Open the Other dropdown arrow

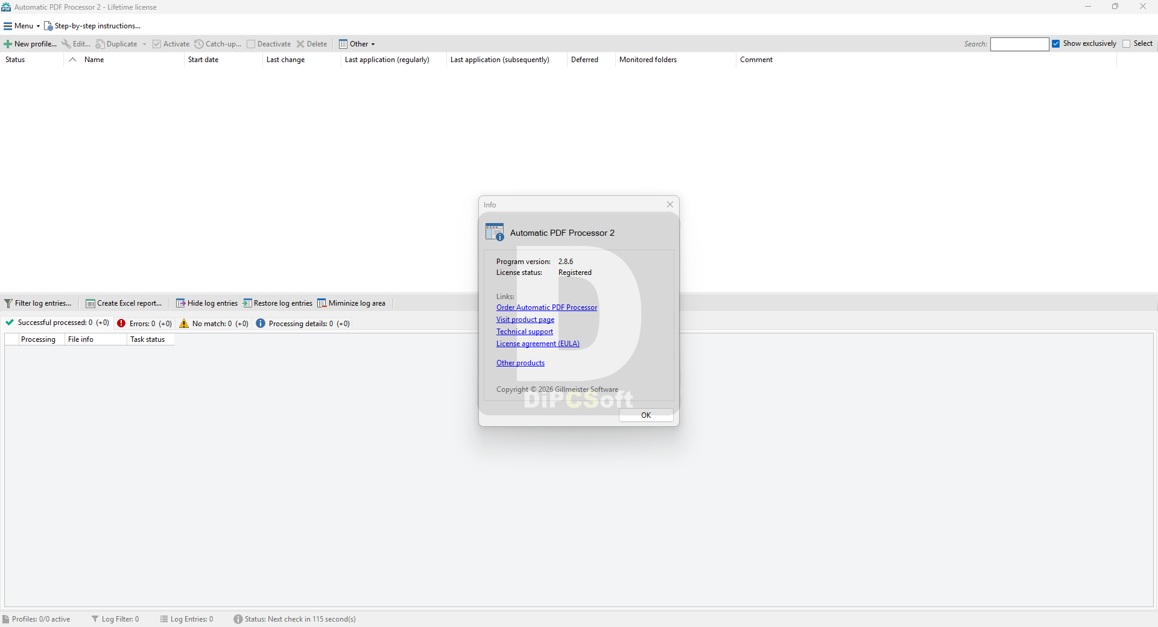373,44
